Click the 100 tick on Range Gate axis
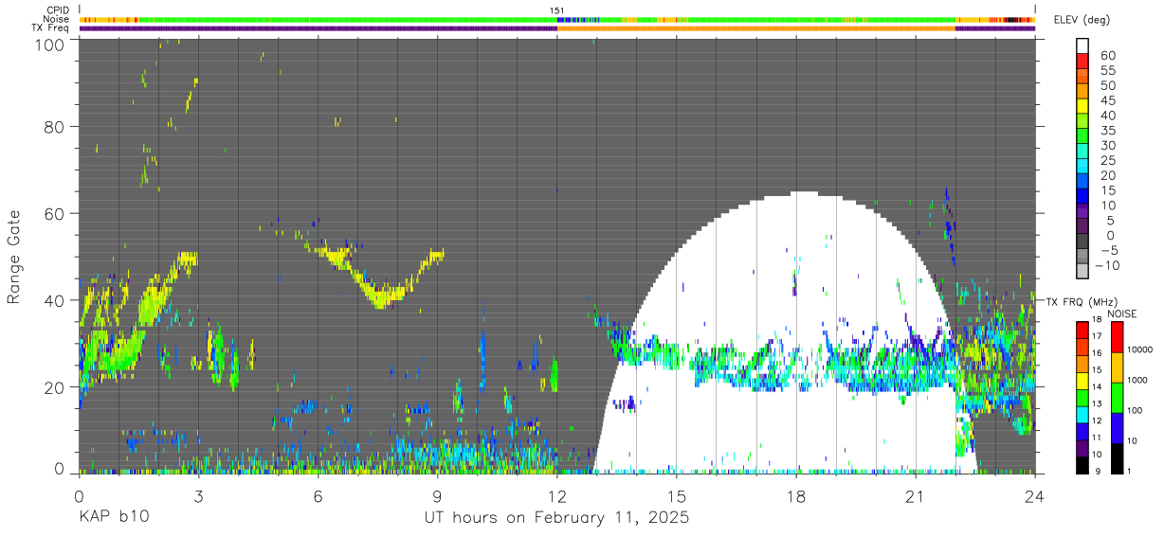This screenshot has width=1164, height=537. click(49, 44)
